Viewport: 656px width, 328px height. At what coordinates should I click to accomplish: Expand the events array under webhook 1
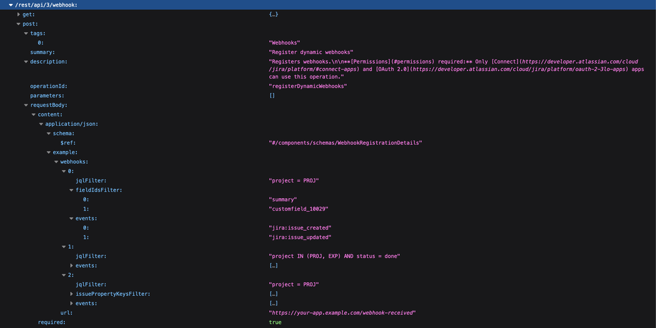click(72, 266)
